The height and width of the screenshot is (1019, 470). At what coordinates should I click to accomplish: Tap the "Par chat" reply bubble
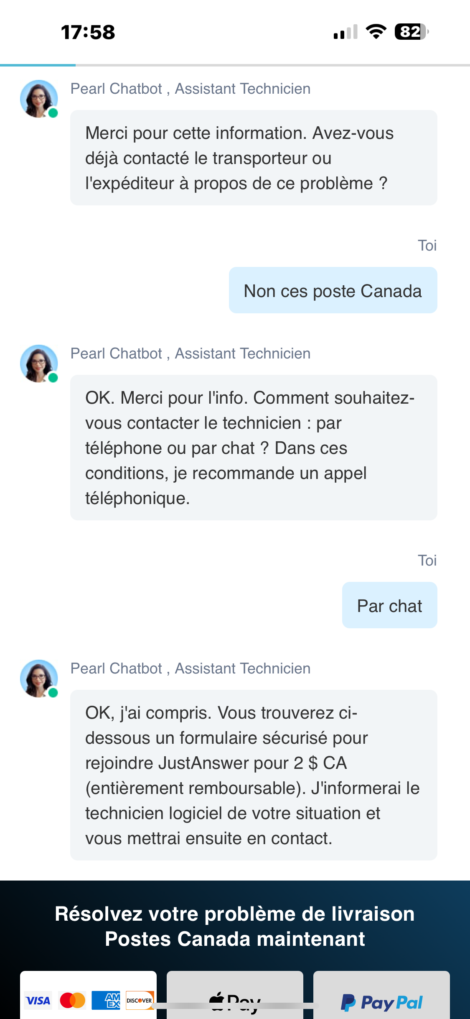(389, 606)
